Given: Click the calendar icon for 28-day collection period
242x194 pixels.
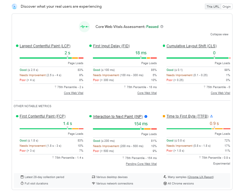Looking at the screenshot, I should click(x=22, y=177).
